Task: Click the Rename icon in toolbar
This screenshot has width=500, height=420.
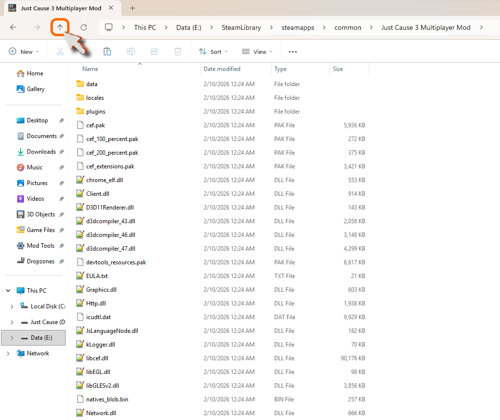Action: (x=131, y=51)
